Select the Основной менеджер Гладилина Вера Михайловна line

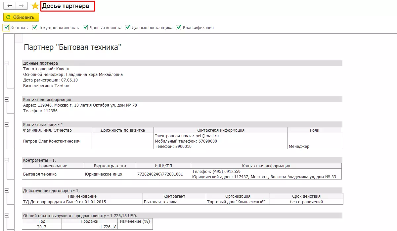[x=73, y=75]
